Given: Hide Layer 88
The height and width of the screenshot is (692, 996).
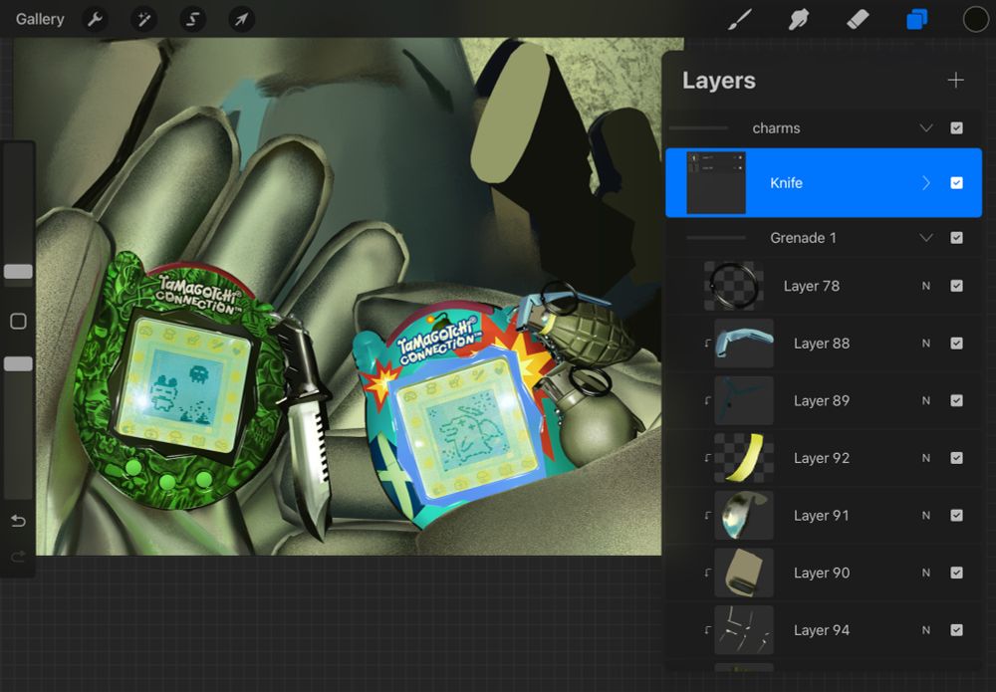Looking at the screenshot, I should 956,344.
